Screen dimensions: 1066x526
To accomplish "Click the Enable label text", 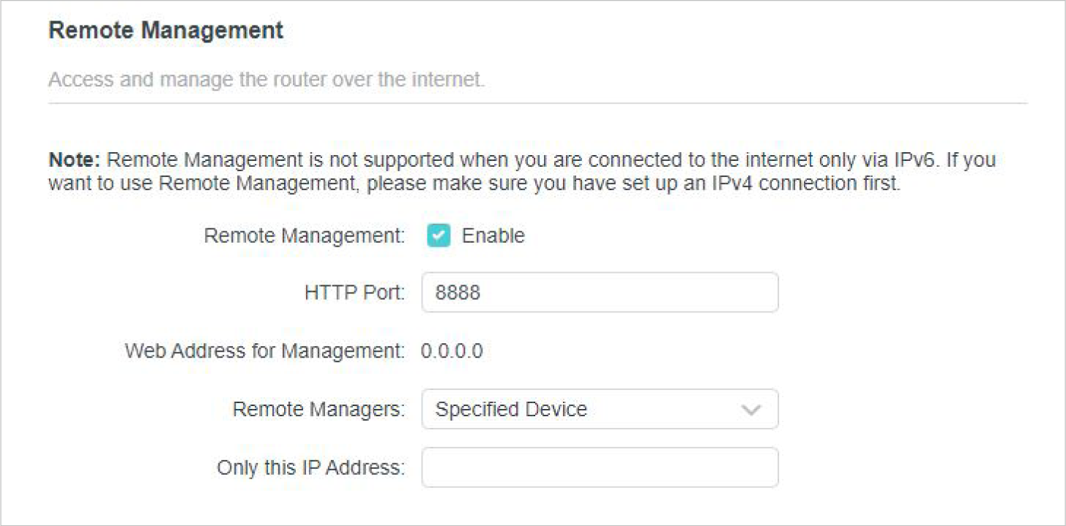I will [493, 236].
